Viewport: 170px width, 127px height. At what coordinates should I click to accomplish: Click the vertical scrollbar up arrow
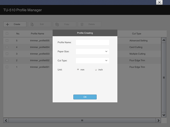click(164, 40)
